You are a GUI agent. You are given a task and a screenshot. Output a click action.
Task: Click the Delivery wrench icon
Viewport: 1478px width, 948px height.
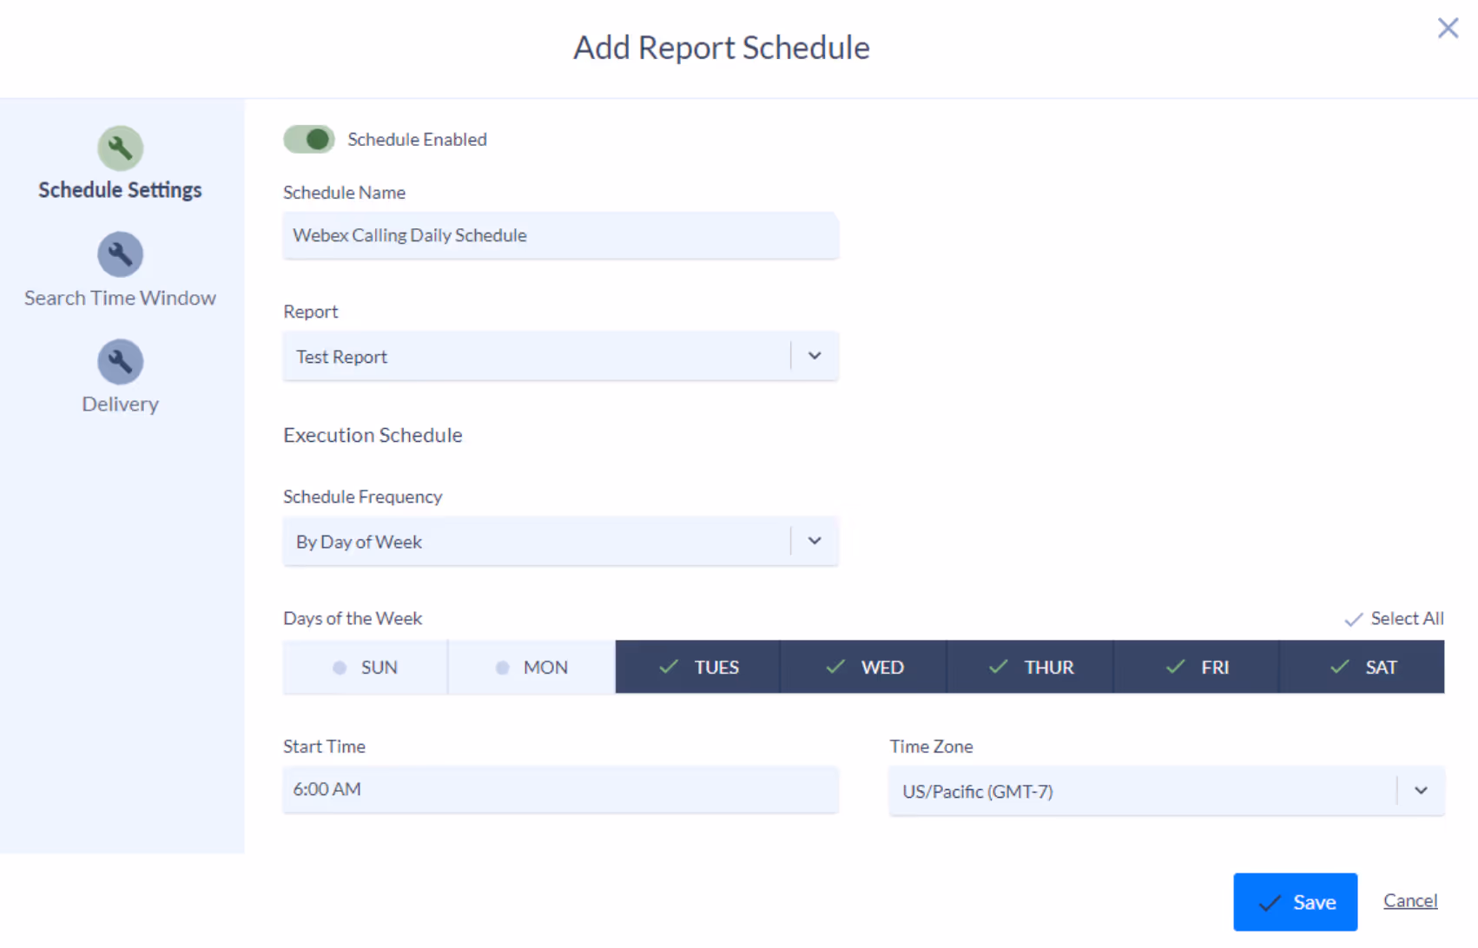pyautogui.click(x=120, y=361)
